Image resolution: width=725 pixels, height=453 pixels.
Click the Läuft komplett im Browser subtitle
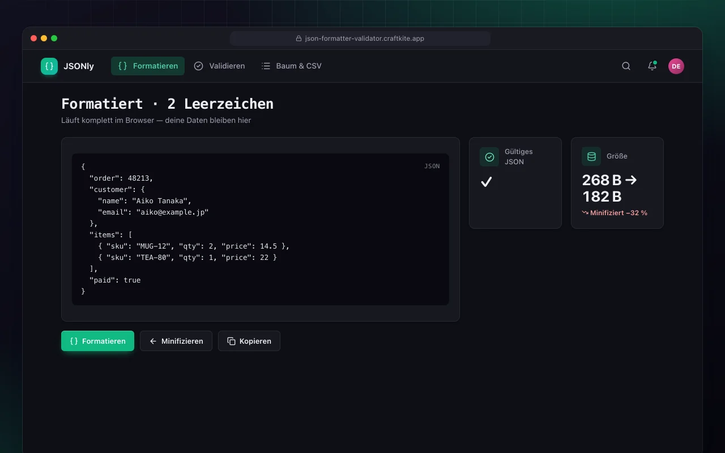156,120
